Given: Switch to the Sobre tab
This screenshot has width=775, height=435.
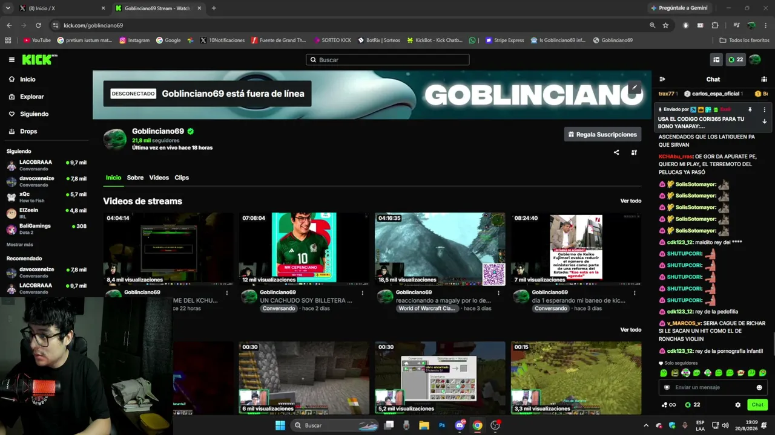Looking at the screenshot, I should pos(135,178).
